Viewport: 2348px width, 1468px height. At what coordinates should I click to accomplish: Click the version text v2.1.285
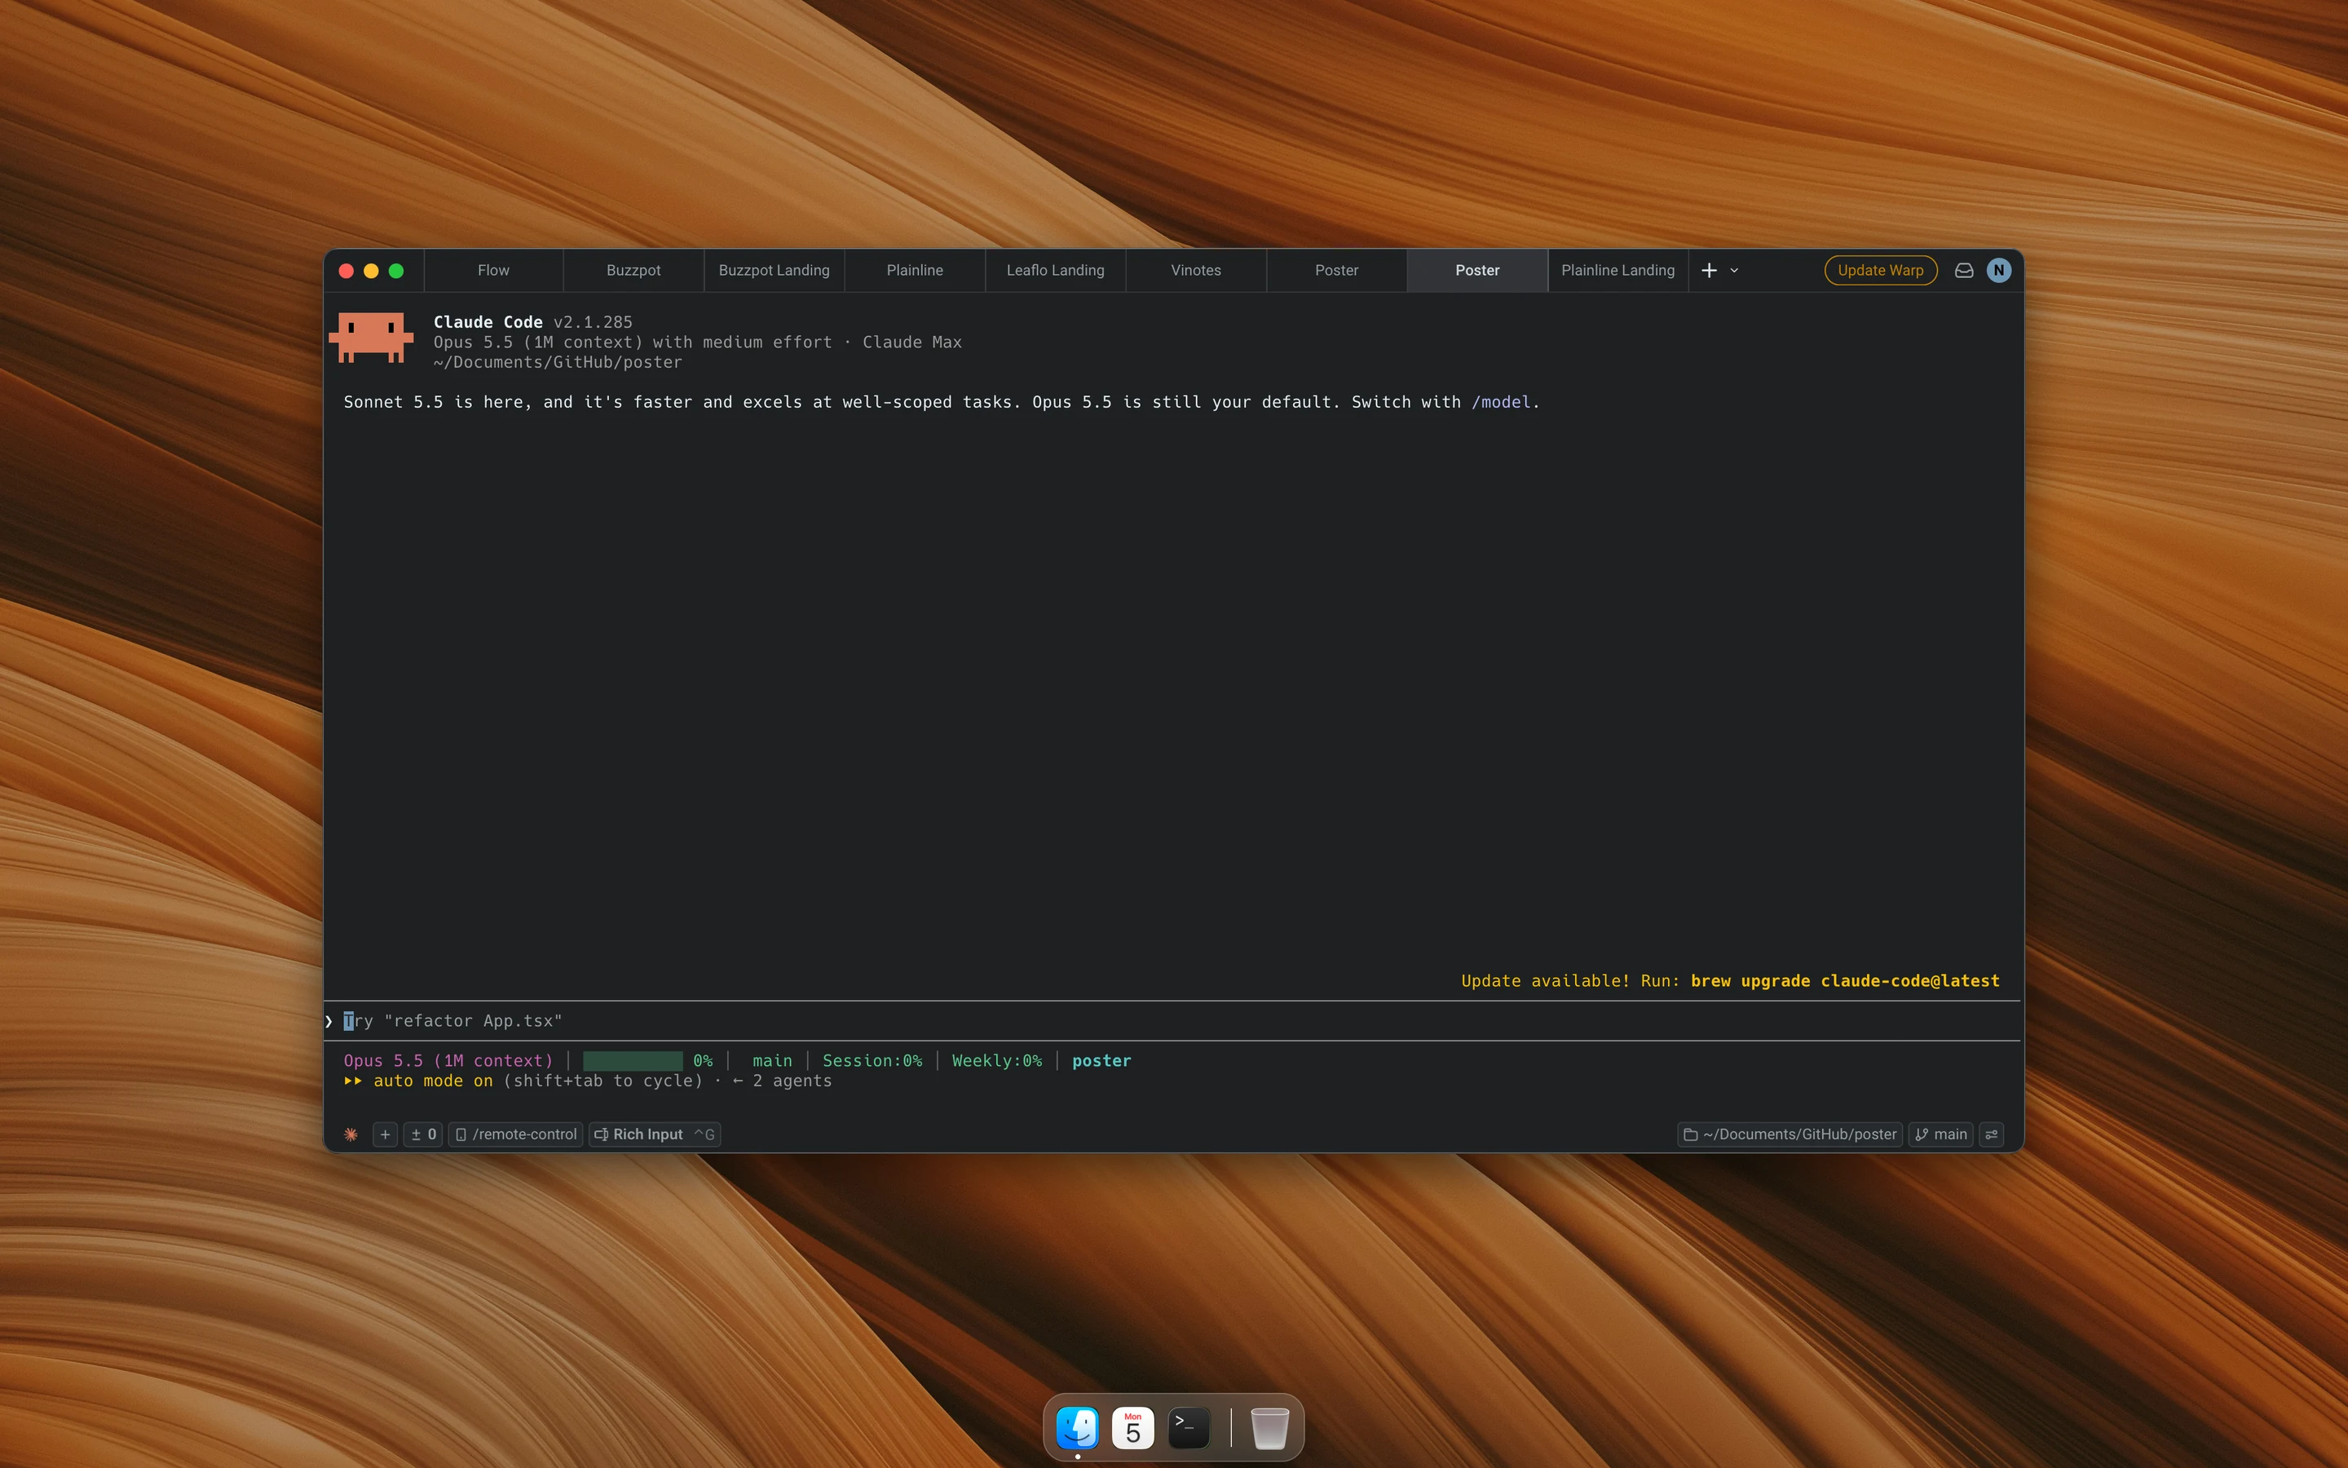point(593,321)
